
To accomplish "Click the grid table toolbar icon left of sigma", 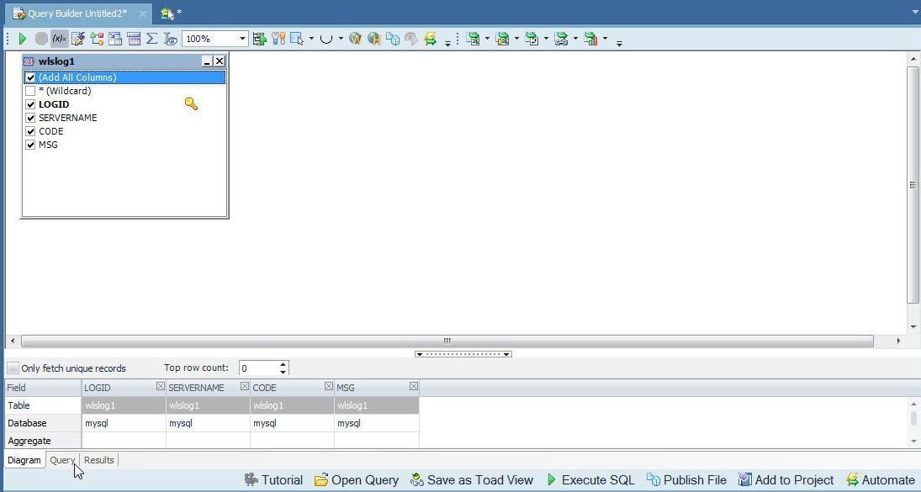I will coord(134,39).
